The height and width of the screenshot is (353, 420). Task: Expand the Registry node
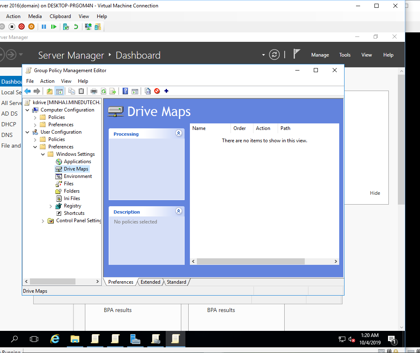50,206
